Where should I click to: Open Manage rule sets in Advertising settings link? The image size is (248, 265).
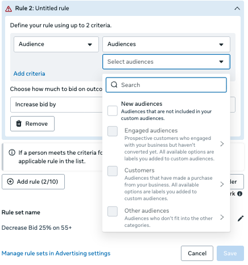tap(56, 254)
